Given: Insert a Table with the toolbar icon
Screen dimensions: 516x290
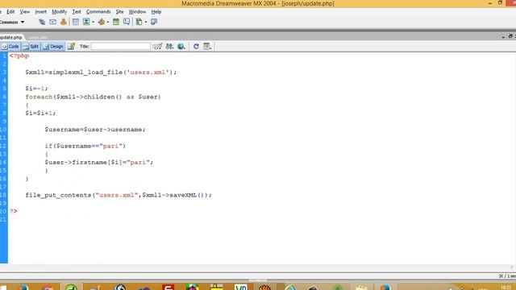Looking at the screenshot, I should pos(75,22).
